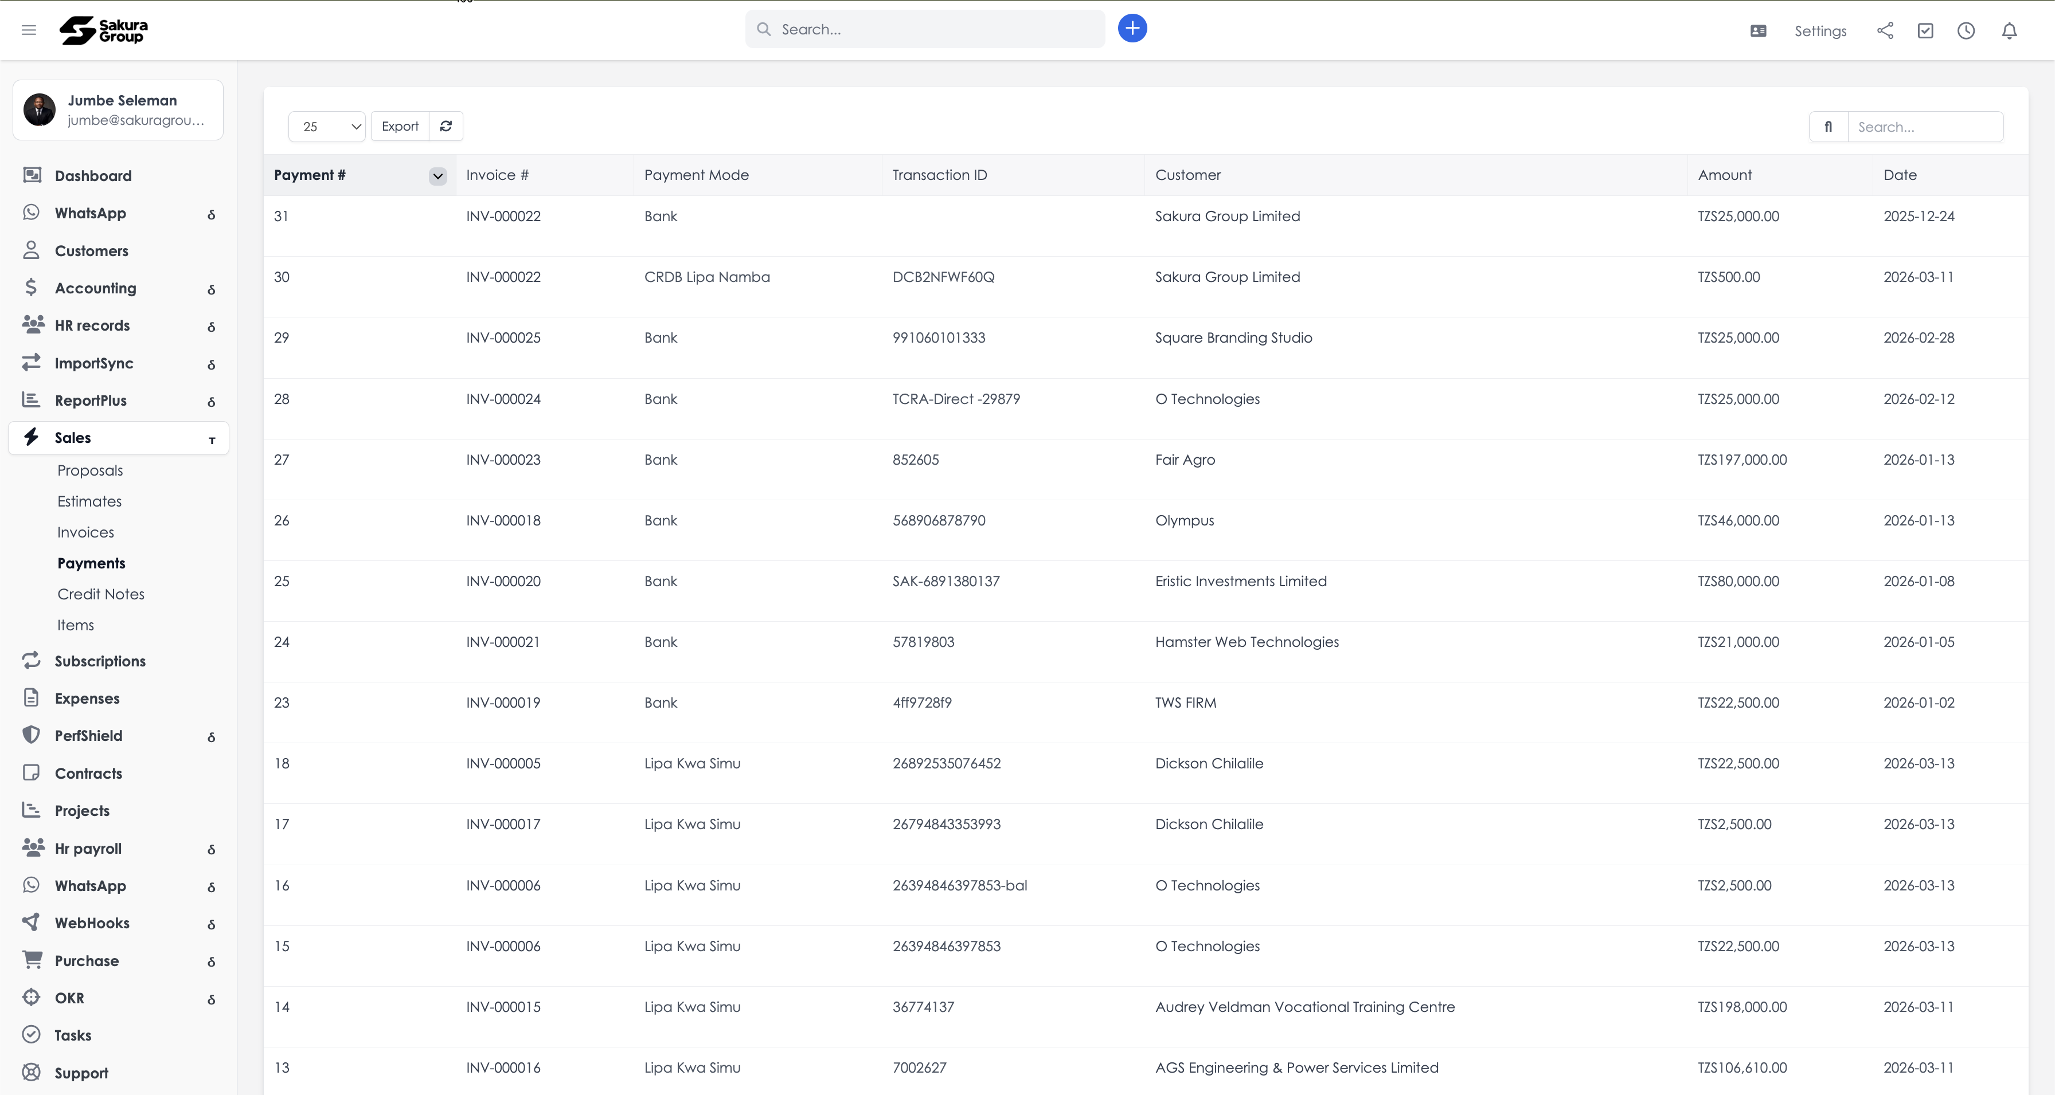Click the Contracts note icon
The height and width of the screenshot is (1095, 2055).
pos(31,773)
